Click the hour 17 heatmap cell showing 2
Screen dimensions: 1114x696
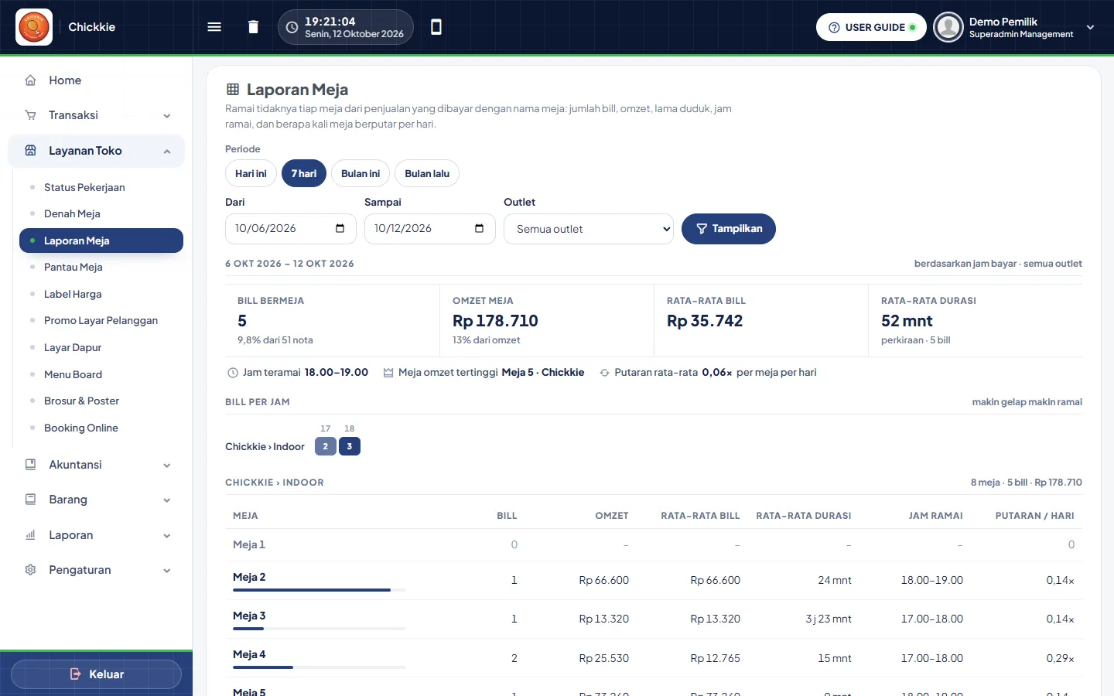[x=326, y=446]
